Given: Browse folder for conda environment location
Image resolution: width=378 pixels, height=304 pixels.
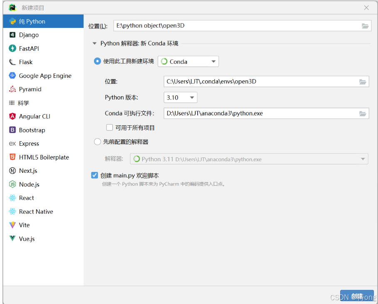Looking at the screenshot, I should coord(363,82).
